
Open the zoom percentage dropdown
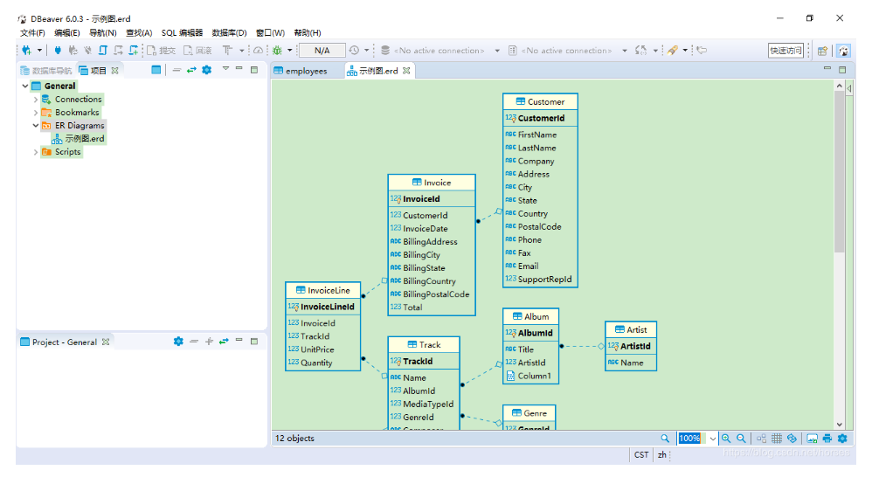click(x=713, y=439)
